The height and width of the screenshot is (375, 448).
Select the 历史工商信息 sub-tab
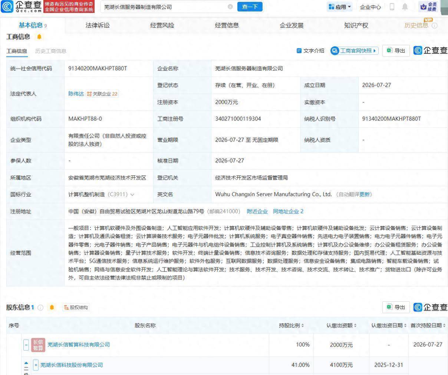coord(50,51)
